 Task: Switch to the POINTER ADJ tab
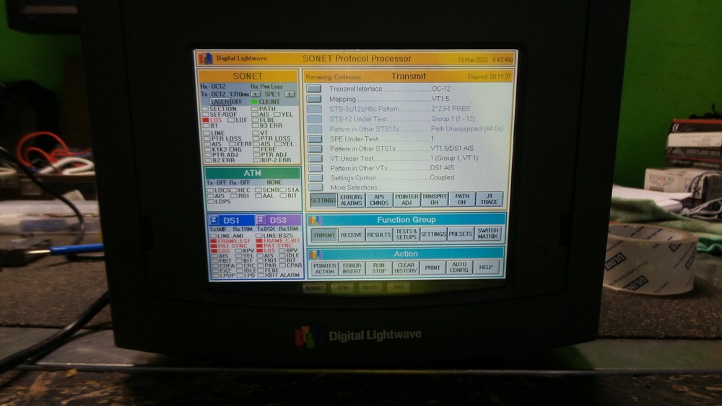point(406,200)
